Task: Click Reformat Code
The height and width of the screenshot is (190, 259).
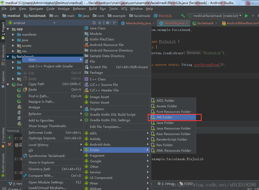Action: coord(53,132)
